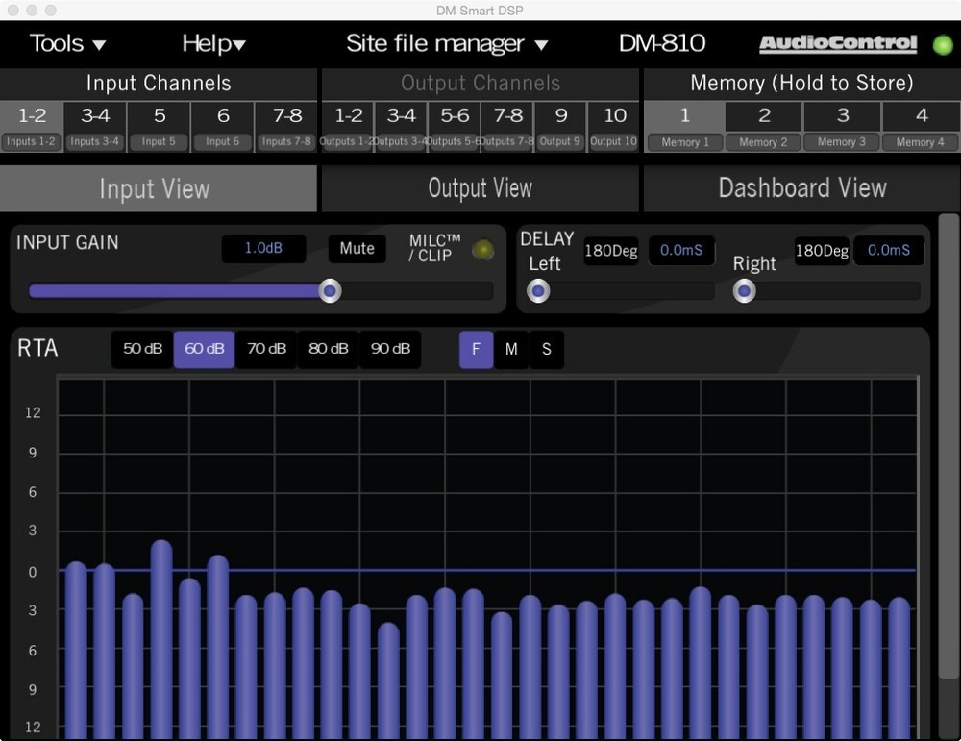This screenshot has height=741, width=961.
Task: Recall Memory 1 preset
Action: pos(684,127)
